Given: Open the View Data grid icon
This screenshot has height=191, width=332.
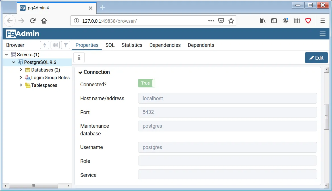Looking at the screenshot, I should 55,45.
